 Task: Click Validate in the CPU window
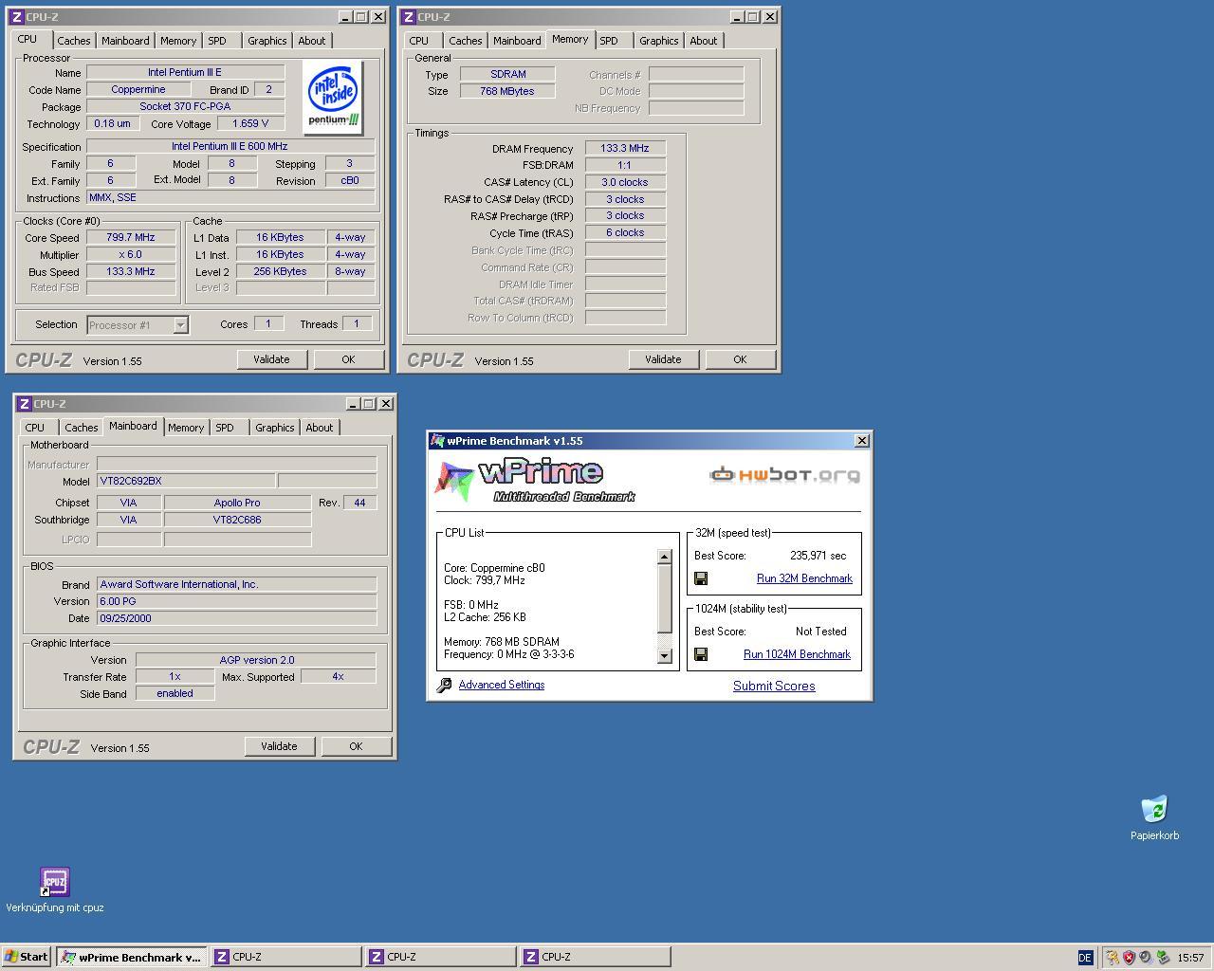point(271,359)
